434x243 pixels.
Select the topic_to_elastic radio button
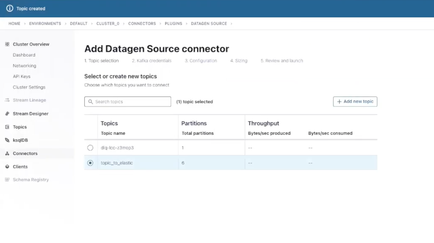tap(90, 163)
